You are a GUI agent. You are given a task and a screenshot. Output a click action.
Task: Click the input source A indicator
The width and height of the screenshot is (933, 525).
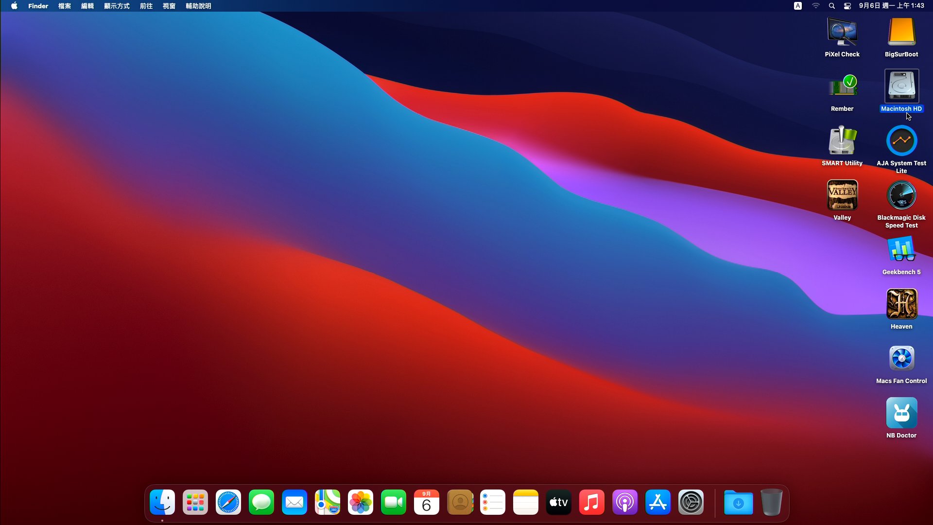(798, 6)
